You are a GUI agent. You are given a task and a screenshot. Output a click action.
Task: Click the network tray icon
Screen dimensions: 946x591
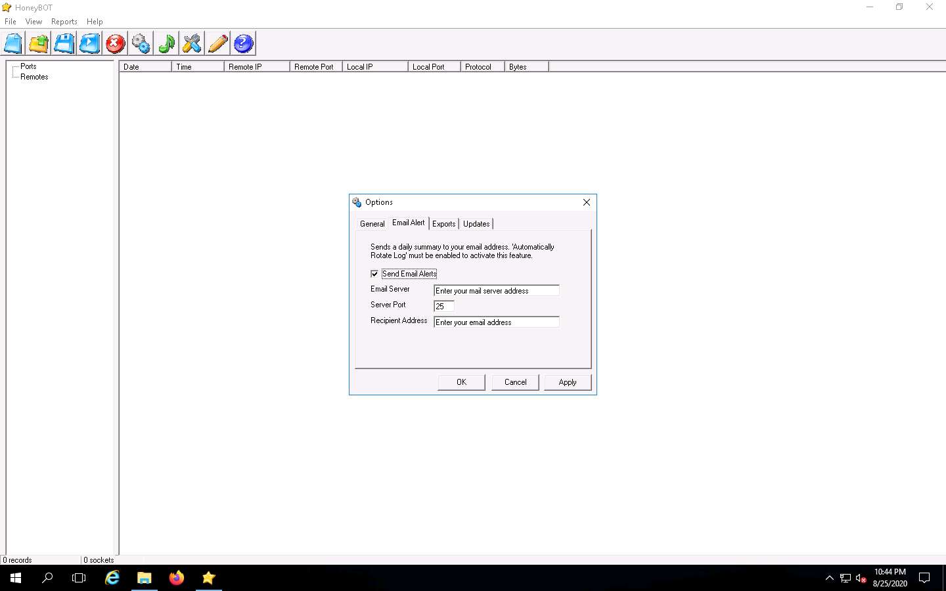pos(845,578)
